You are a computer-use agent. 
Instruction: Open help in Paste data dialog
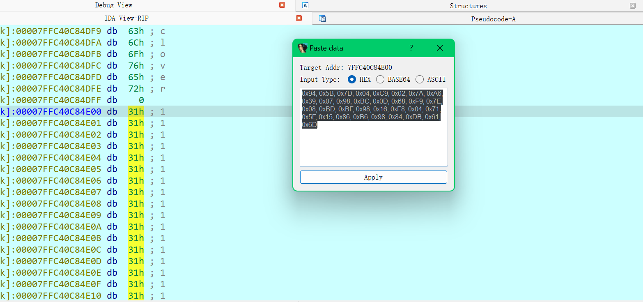(411, 48)
